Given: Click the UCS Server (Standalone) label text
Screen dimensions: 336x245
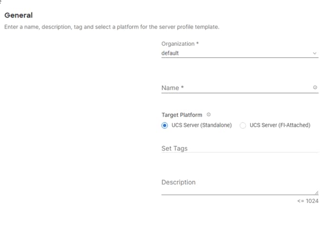Looking at the screenshot, I should (201, 125).
